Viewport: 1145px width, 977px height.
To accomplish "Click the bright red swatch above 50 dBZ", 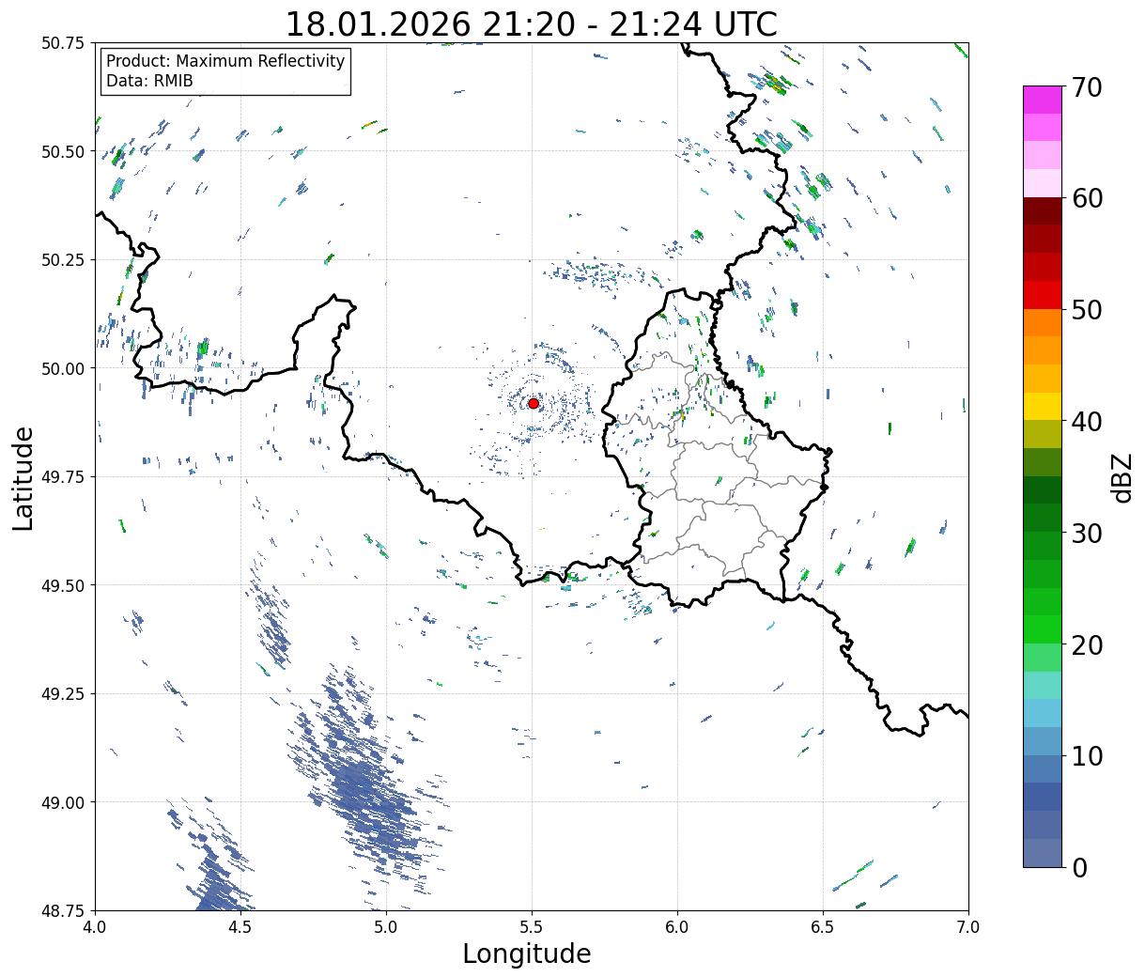I will (x=1043, y=295).
